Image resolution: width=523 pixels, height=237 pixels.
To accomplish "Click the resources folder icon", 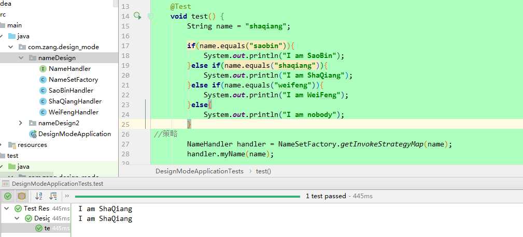I will tap(12, 145).
